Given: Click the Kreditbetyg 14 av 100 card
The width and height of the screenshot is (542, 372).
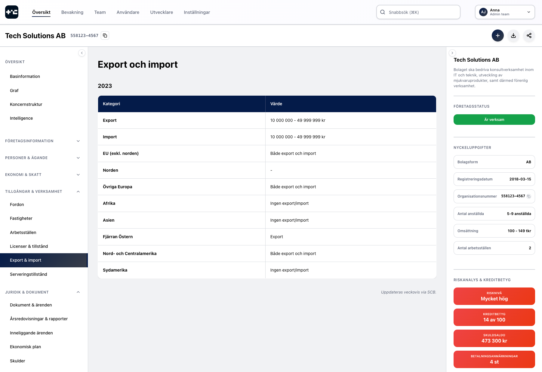Looking at the screenshot, I should point(494,317).
